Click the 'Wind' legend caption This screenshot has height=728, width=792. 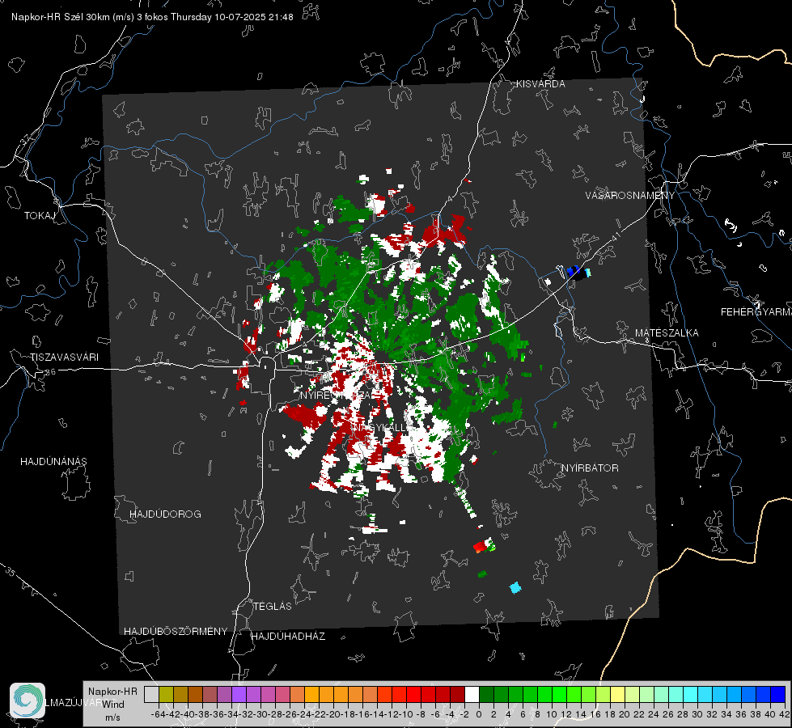click(113, 705)
